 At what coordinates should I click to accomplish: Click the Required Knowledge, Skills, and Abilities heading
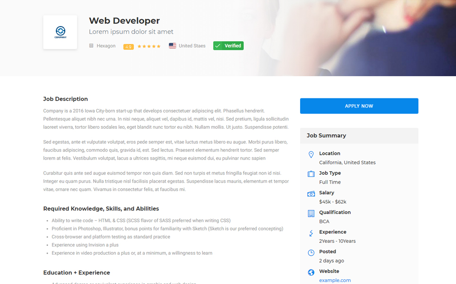(x=101, y=209)
